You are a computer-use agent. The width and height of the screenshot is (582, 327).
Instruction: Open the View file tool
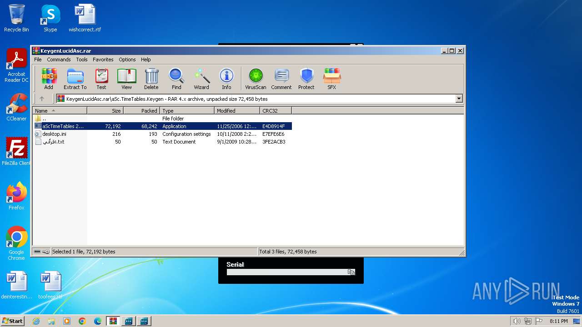[x=126, y=79]
